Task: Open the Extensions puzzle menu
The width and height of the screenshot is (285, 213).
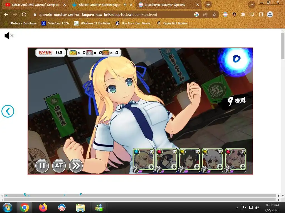Action: [x=243, y=14]
